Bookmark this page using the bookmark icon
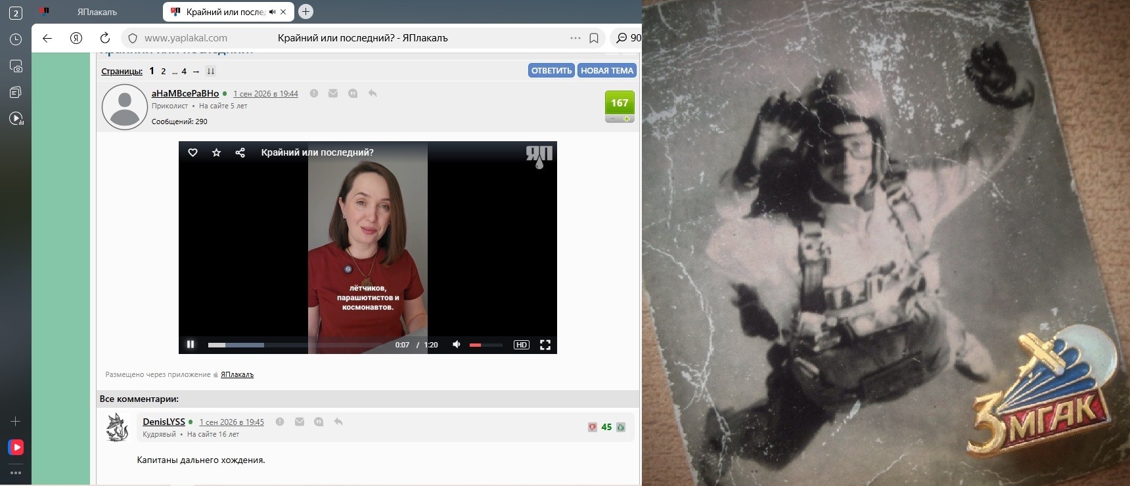Screen dimensions: 1130x486 click(x=594, y=38)
